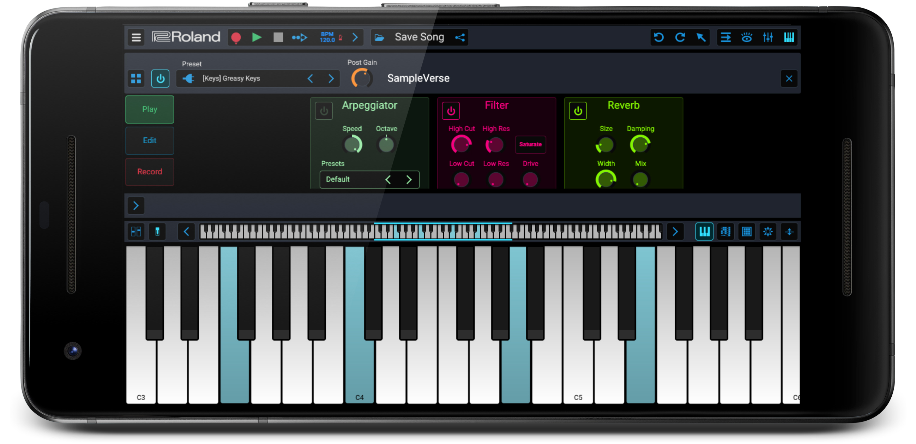Screen dimensions: 916x444
Task: Power on the Reverb effect
Action: click(578, 110)
